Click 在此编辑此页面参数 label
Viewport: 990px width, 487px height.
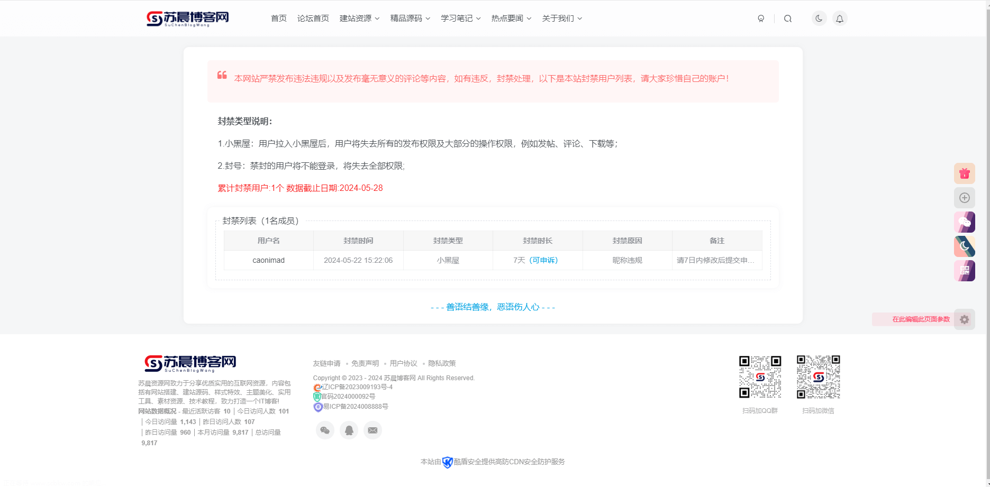coord(921,319)
